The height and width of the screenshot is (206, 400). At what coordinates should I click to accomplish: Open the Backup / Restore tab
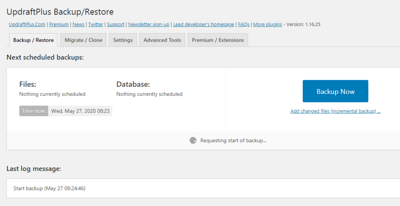tap(34, 40)
